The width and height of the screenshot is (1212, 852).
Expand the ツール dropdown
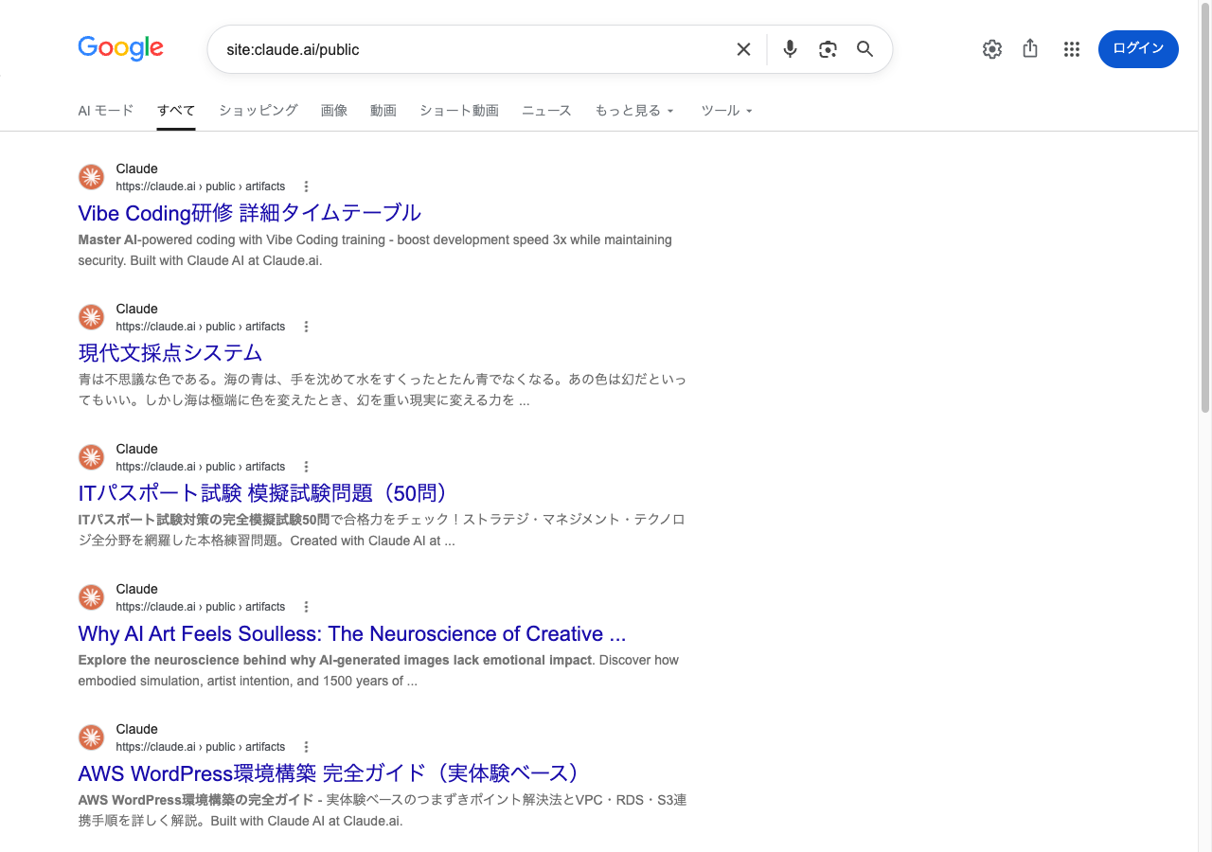tap(726, 111)
